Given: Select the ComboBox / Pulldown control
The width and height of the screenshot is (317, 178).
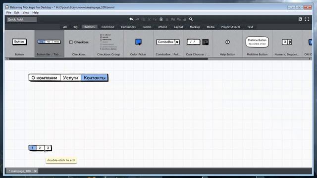Looking at the screenshot, I should tap(168, 44).
